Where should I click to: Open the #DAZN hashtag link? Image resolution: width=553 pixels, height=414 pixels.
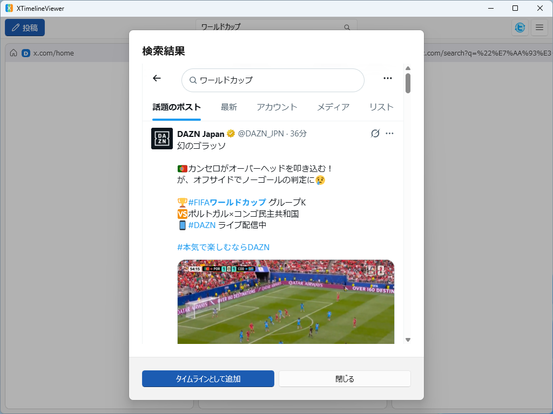point(202,225)
